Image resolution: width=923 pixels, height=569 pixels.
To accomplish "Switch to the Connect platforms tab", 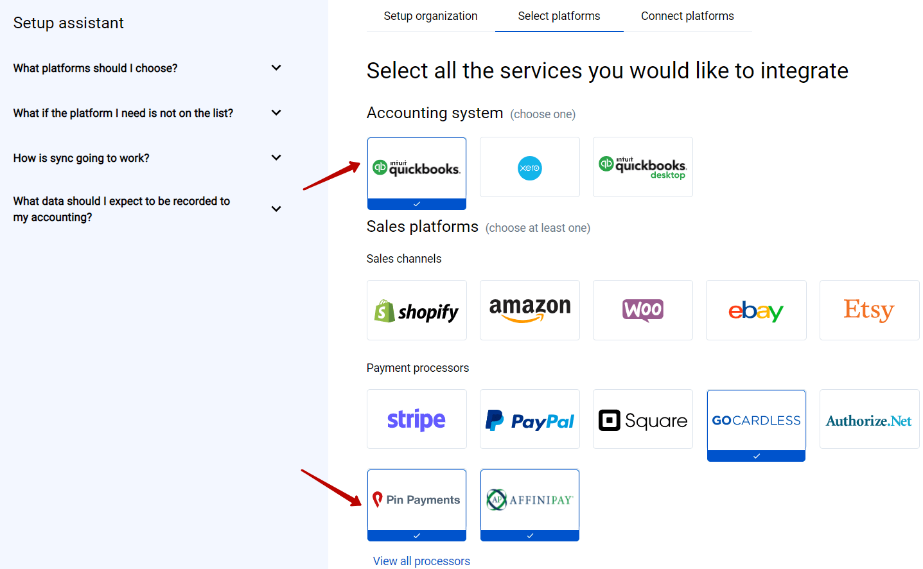I will (687, 15).
